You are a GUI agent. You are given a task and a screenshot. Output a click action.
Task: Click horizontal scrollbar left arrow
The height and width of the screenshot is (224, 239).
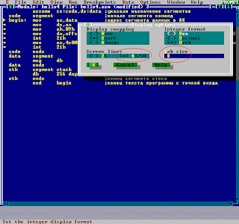pos(5,204)
